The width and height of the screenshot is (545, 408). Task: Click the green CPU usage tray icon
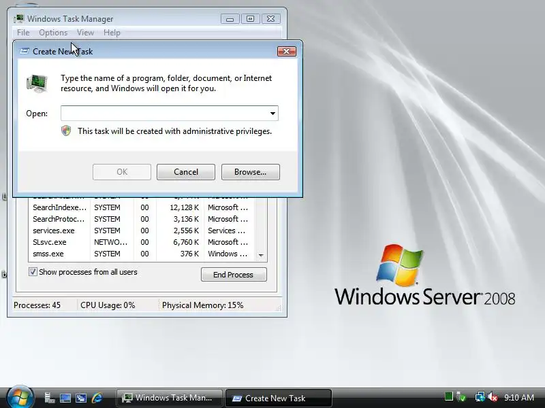point(449,396)
